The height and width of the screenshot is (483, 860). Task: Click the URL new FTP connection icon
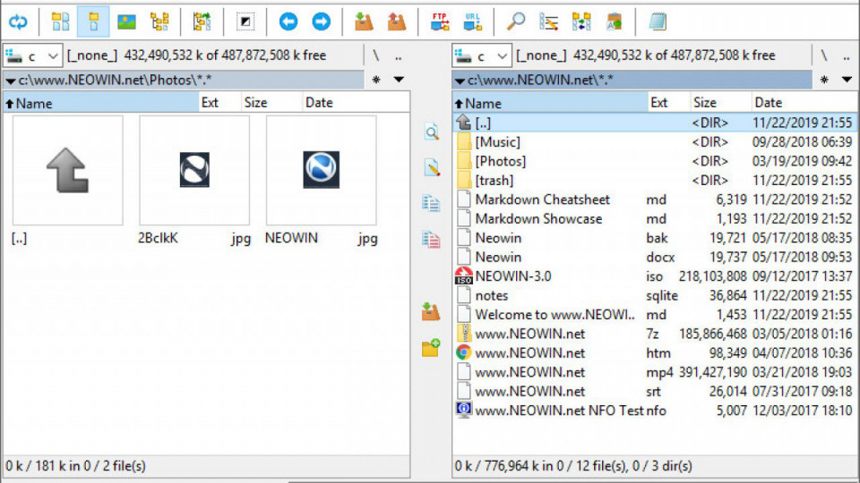click(x=473, y=21)
